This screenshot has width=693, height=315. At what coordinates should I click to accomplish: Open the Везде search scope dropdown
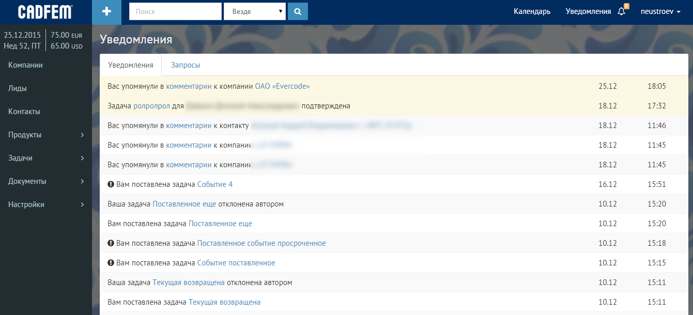pyautogui.click(x=254, y=11)
